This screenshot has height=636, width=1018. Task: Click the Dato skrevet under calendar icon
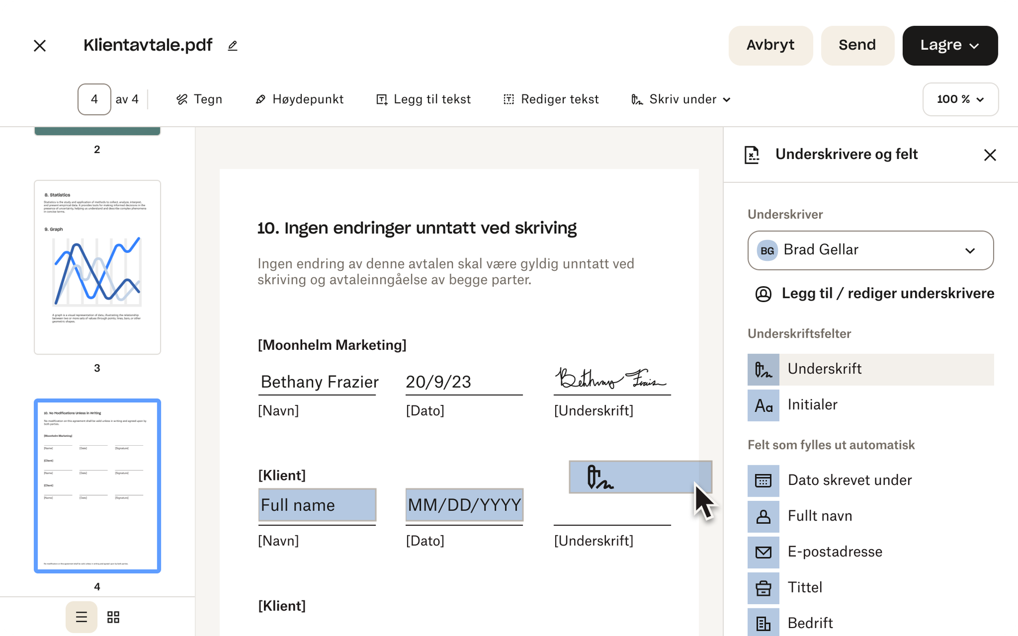[763, 481]
